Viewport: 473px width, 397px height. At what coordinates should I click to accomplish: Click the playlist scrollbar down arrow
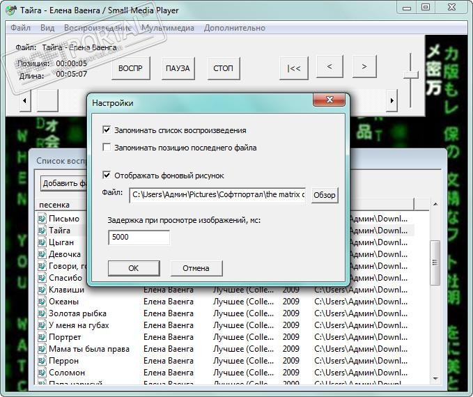click(435, 378)
